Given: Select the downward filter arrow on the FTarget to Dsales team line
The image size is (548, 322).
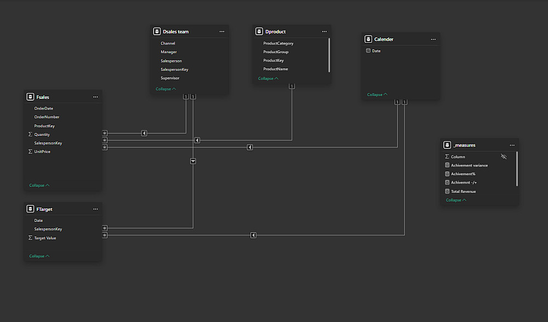Looking at the screenshot, I should click(x=193, y=161).
